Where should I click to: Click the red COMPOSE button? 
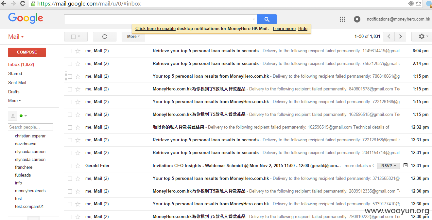point(27,52)
